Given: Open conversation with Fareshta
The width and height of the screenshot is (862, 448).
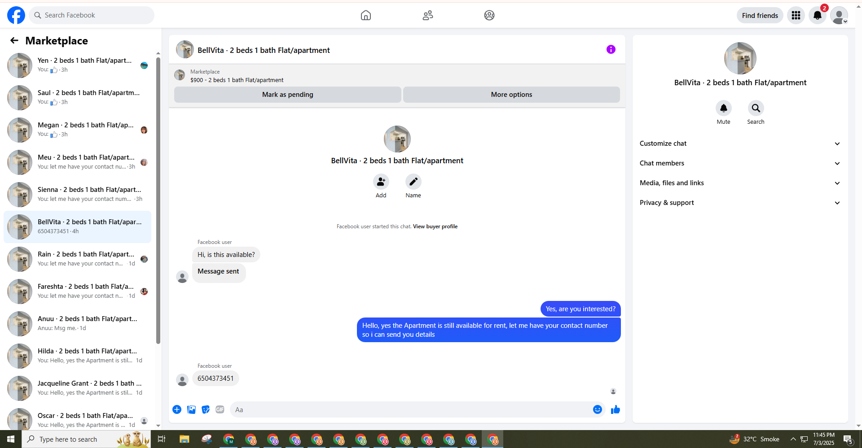Looking at the screenshot, I should (x=77, y=291).
